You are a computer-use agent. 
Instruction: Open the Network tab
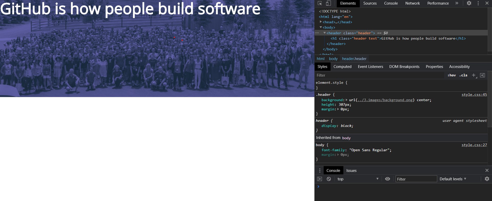tap(413, 3)
